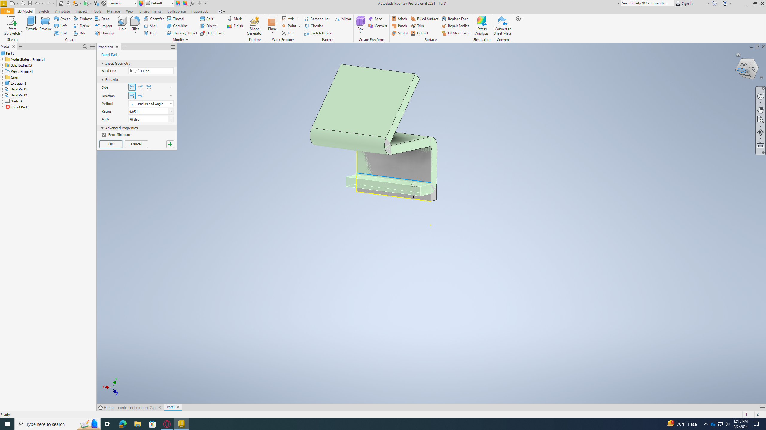Confirm the bend with OK
The image size is (766, 430).
tap(111, 144)
